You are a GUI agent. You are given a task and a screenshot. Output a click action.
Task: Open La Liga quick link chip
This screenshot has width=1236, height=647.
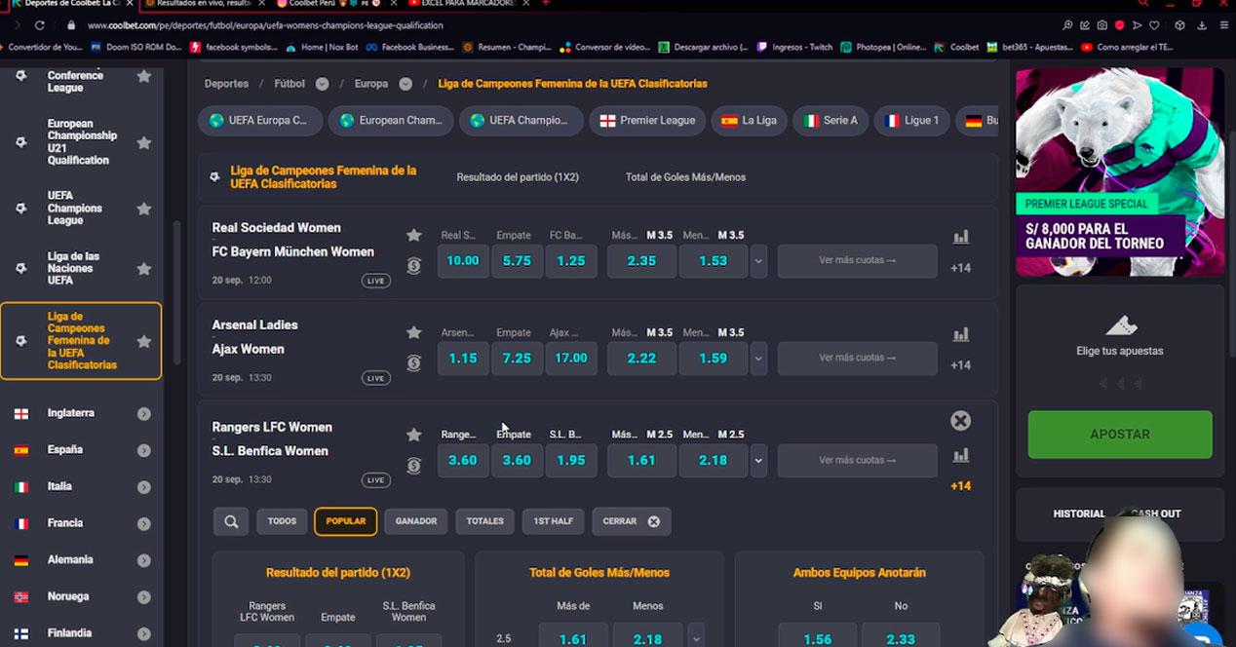tap(749, 121)
